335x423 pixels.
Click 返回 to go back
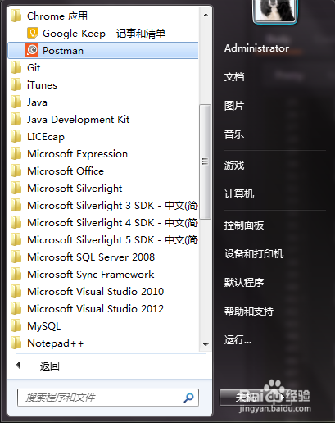click(x=49, y=366)
